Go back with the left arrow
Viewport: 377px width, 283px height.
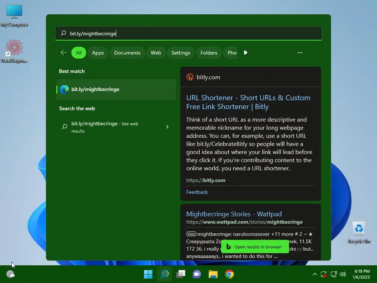click(64, 53)
